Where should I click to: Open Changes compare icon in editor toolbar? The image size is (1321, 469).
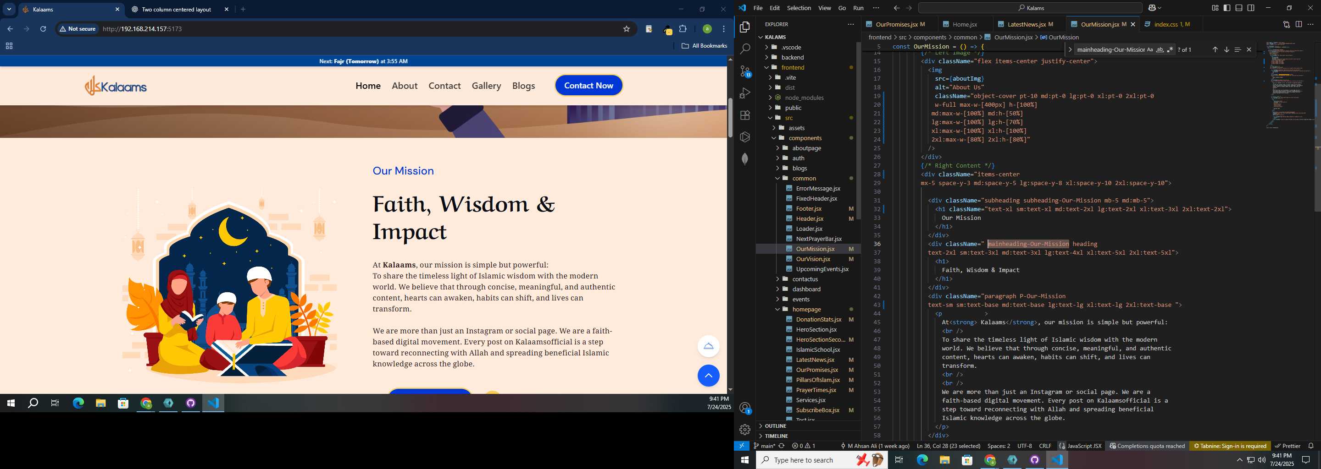(x=1286, y=24)
